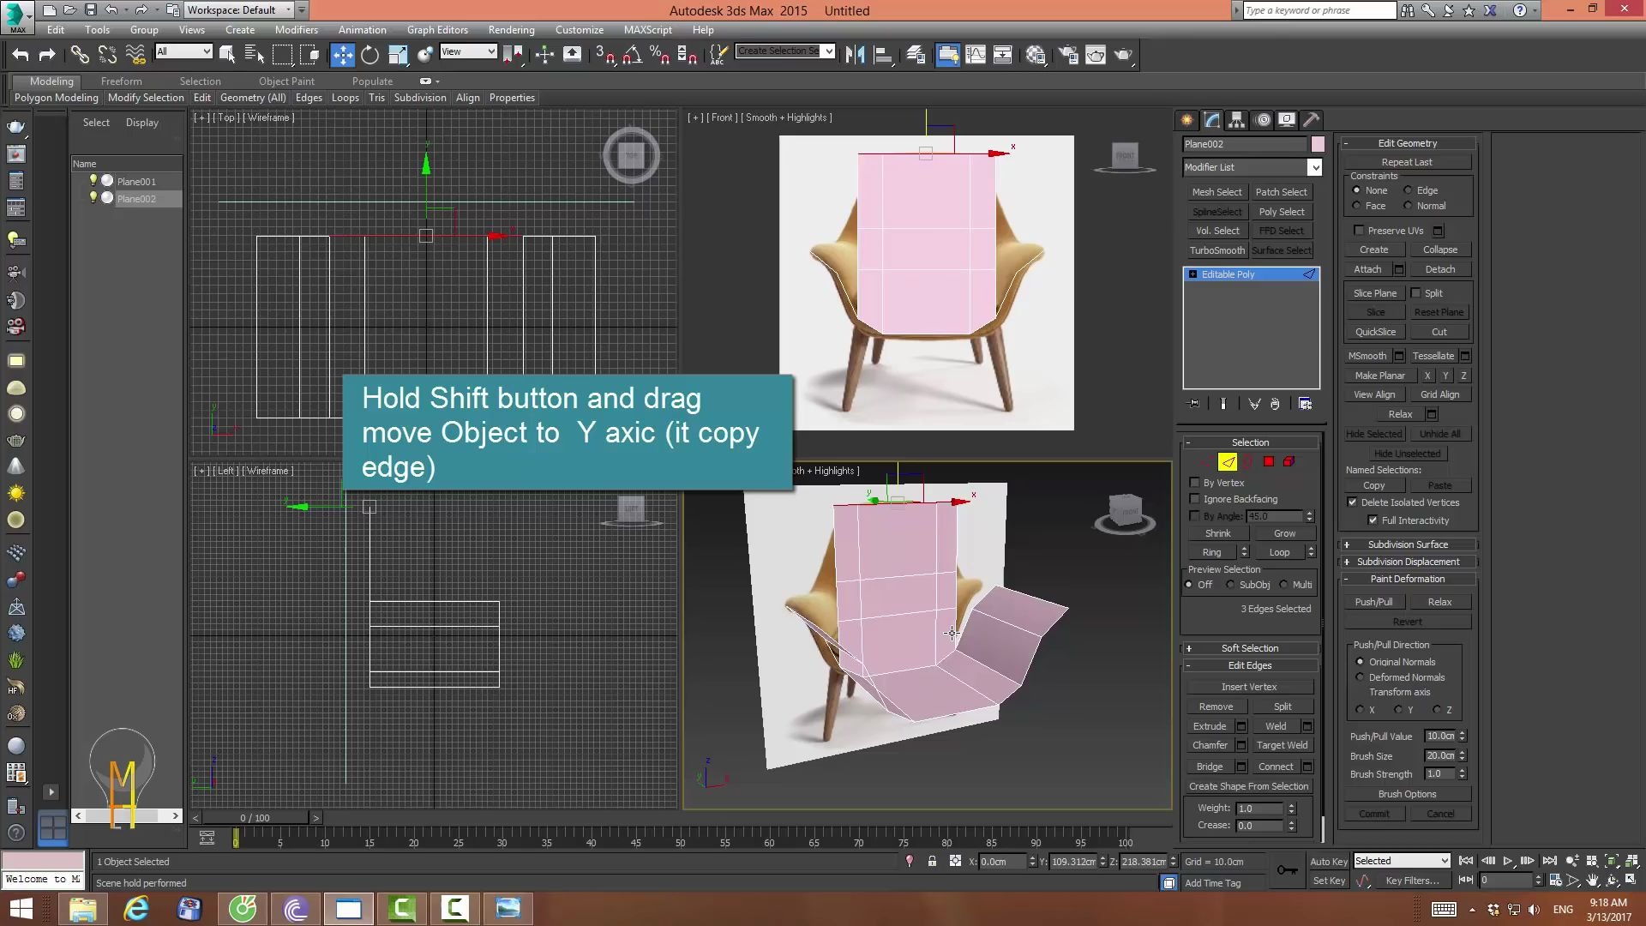Viewport: 1646px width, 926px height.
Task: Expand the Soft Selection panel
Action: coord(1188,648)
